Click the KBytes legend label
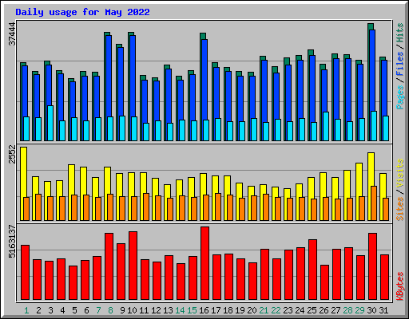Viewport: 409px width, 319px height. click(x=400, y=286)
